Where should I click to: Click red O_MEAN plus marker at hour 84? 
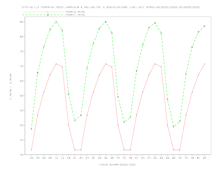pos(204,64)
